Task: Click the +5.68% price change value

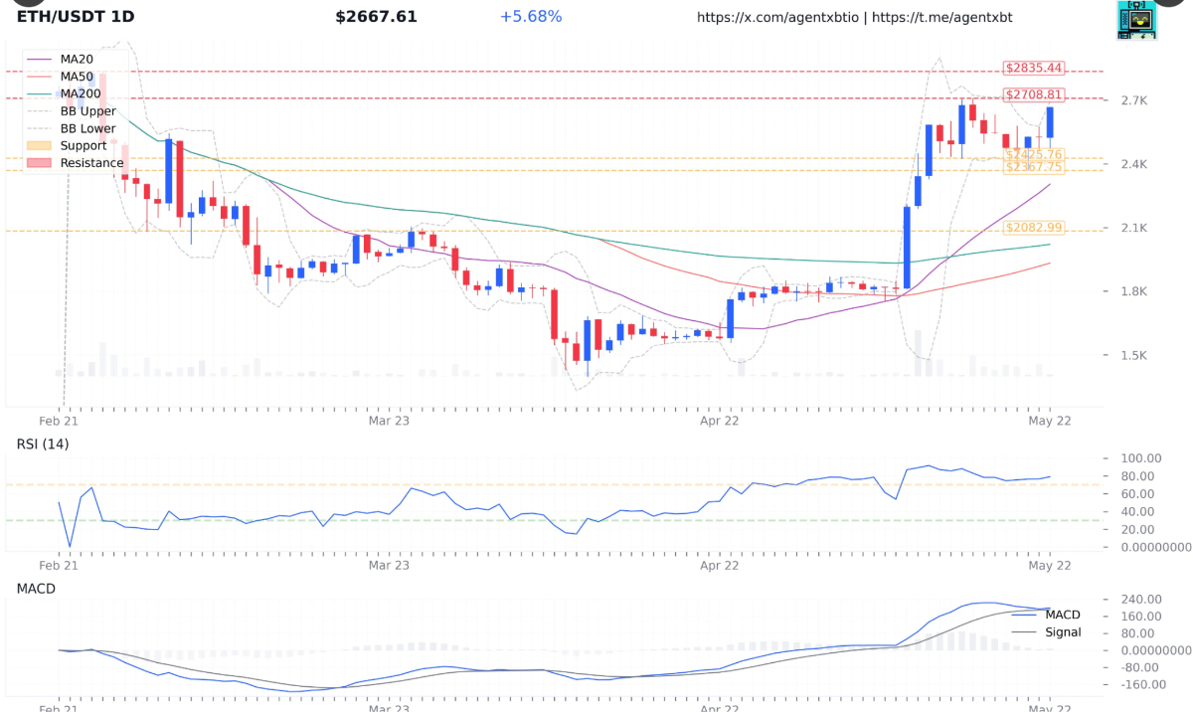Action: [531, 17]
